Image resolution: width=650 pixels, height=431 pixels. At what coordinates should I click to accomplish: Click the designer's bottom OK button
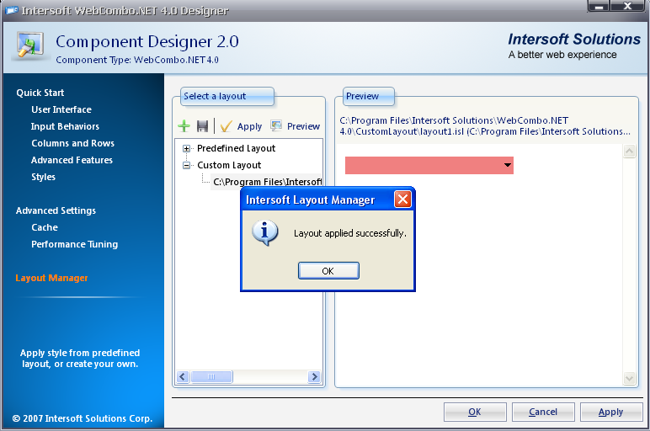click(x=475, y=412)
